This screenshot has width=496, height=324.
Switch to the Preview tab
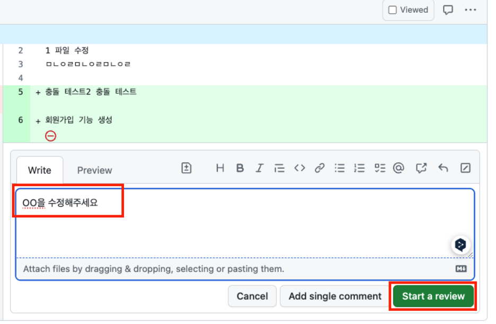(94, 170)
